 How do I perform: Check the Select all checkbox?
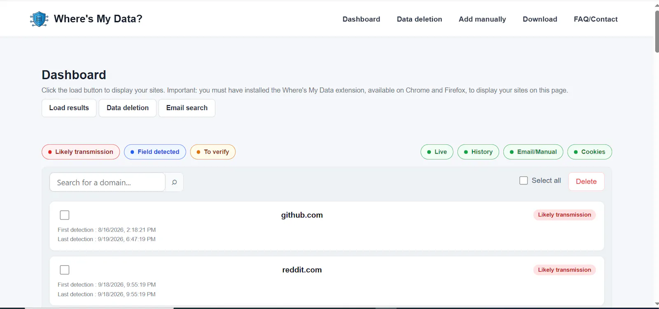523,180
